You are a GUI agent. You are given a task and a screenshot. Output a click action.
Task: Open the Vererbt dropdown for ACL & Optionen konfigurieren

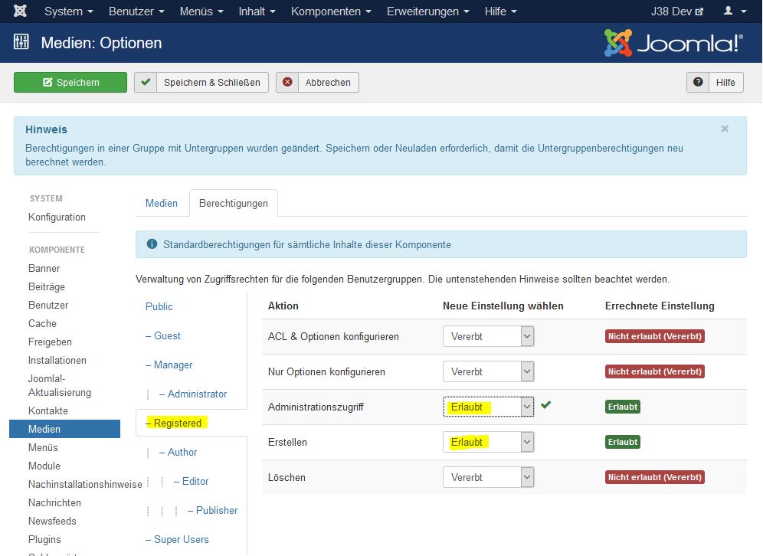488,335
